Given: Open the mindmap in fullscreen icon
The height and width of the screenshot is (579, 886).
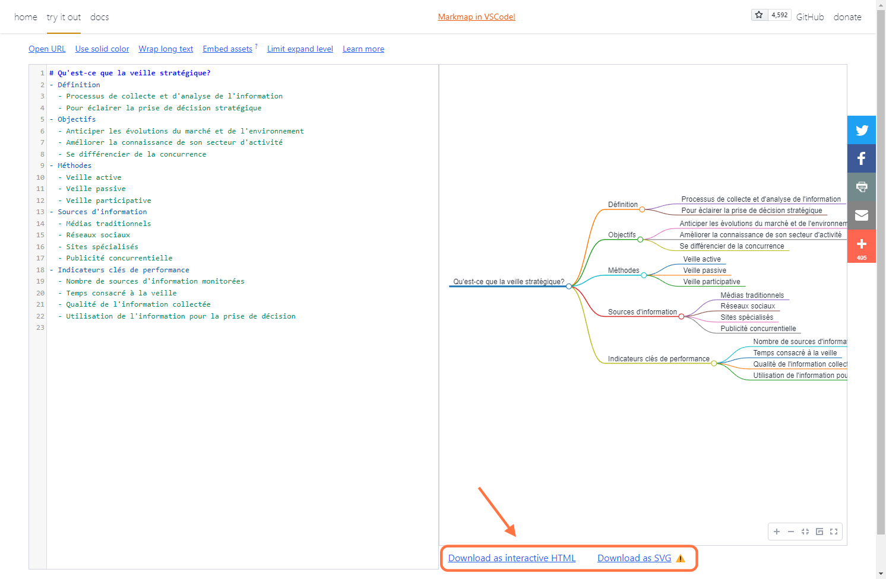Looking at the screenshot, I should (x=834, y=532).
